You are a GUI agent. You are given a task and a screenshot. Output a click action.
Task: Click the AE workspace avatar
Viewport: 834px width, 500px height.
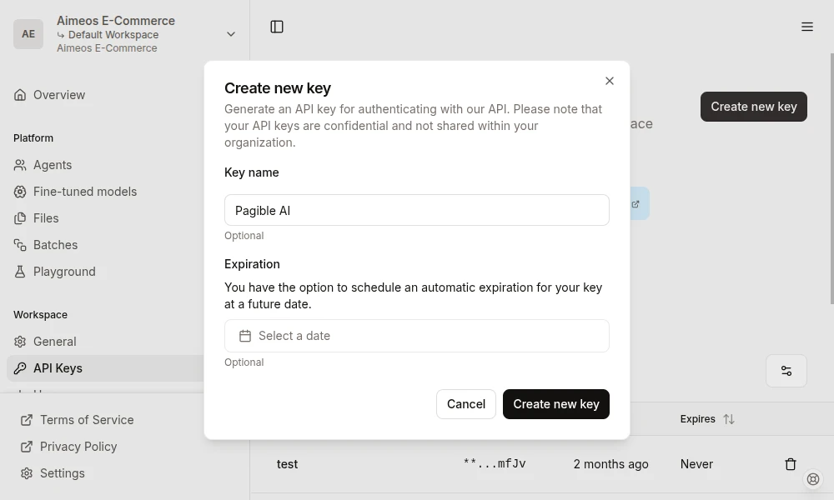tap(28, 34)
